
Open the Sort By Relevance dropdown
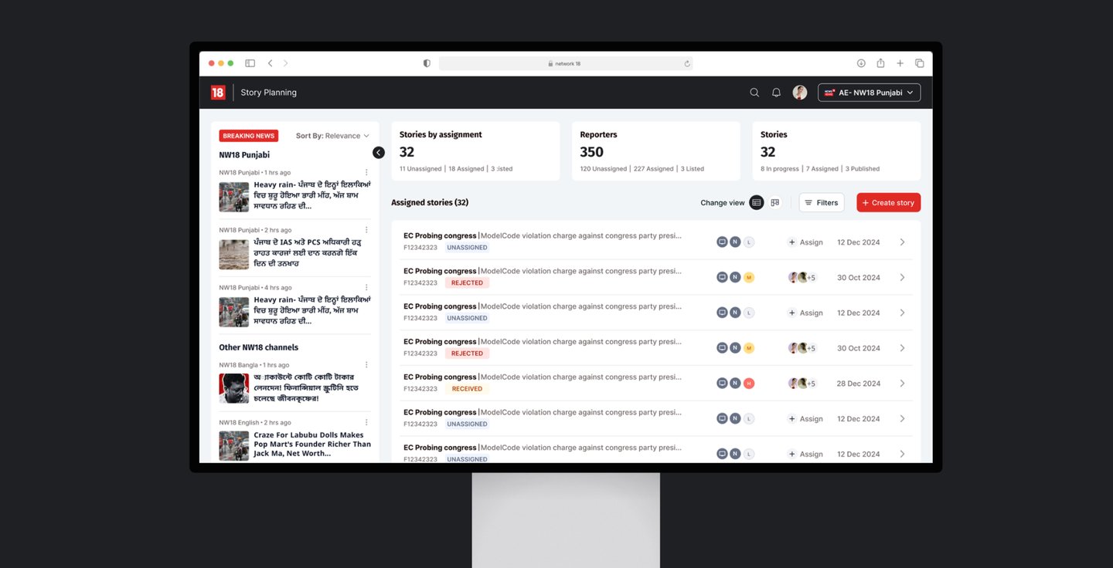tap(332, 136)
